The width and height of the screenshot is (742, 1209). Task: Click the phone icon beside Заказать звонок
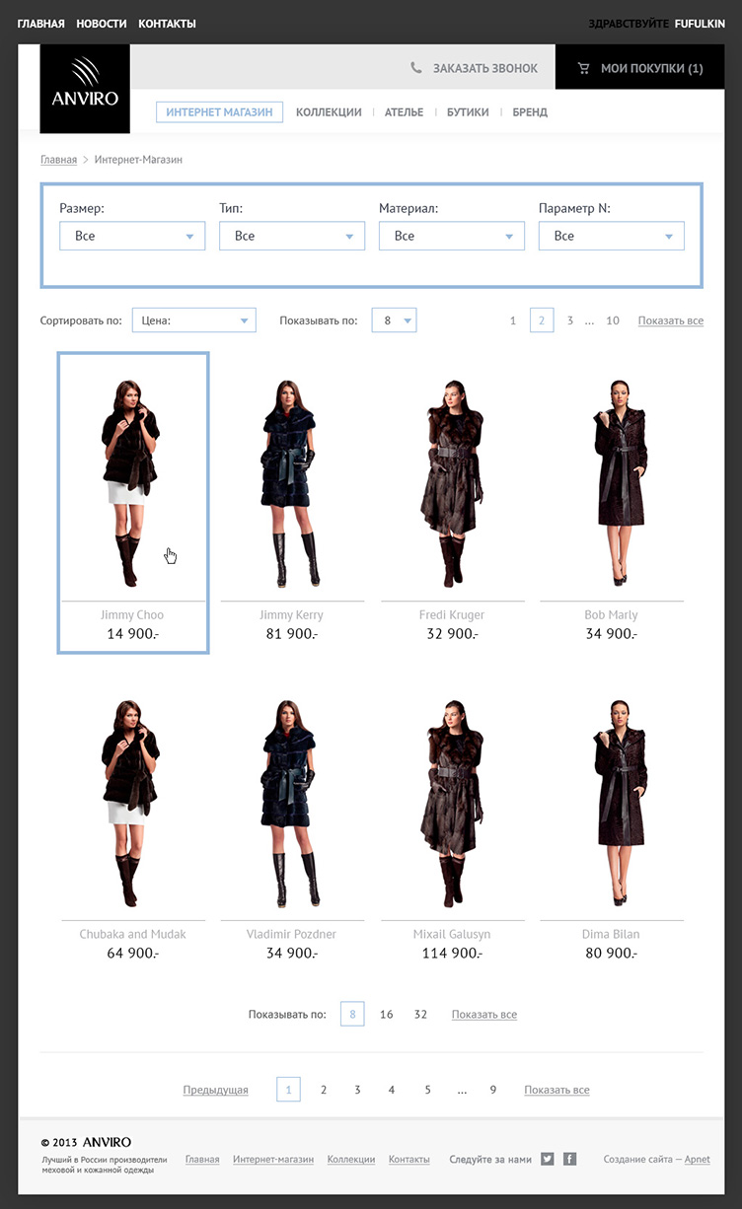click(x=416, y=68)
